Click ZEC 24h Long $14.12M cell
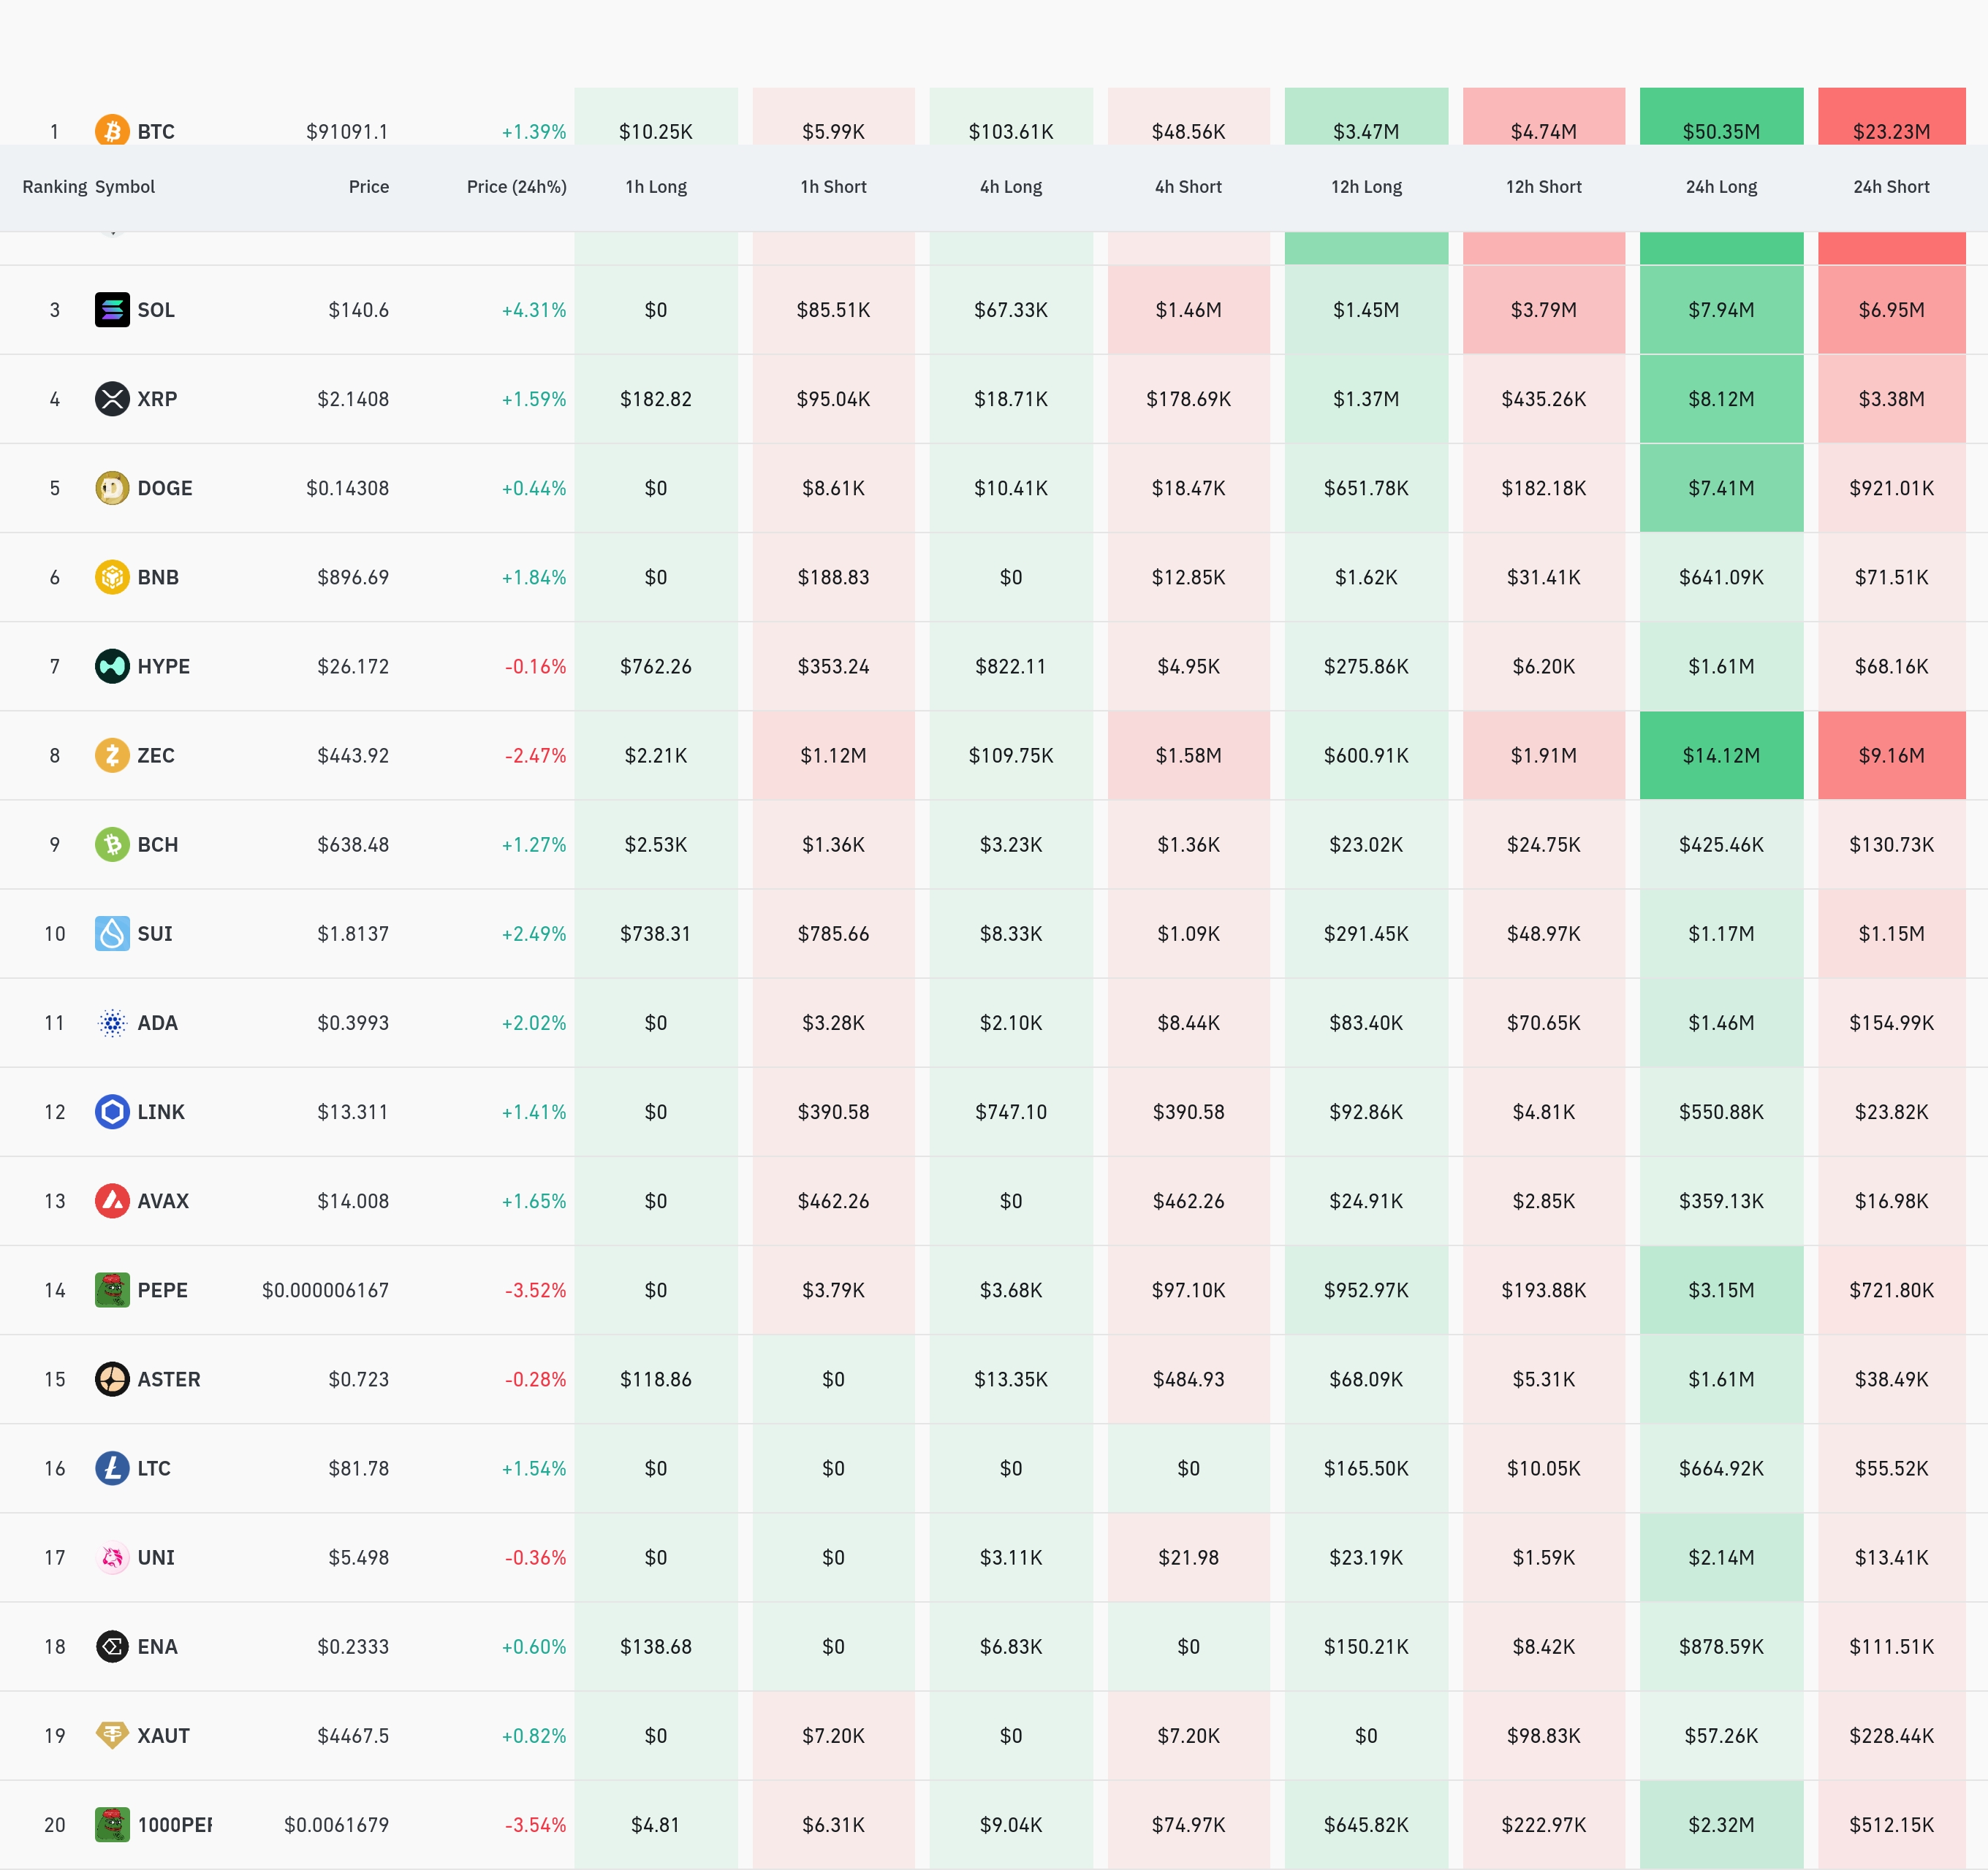 click(1721, 755)
